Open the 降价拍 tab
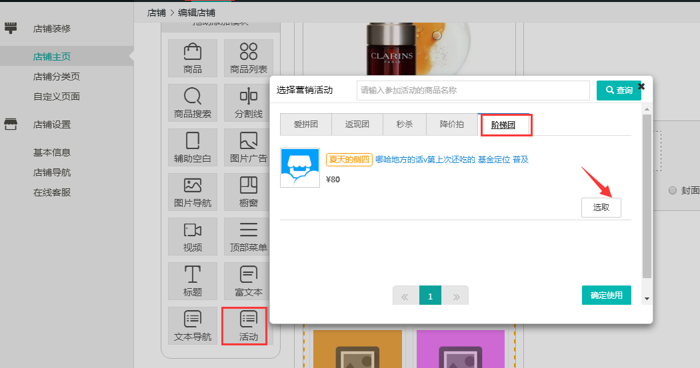 tap(452, 124)
